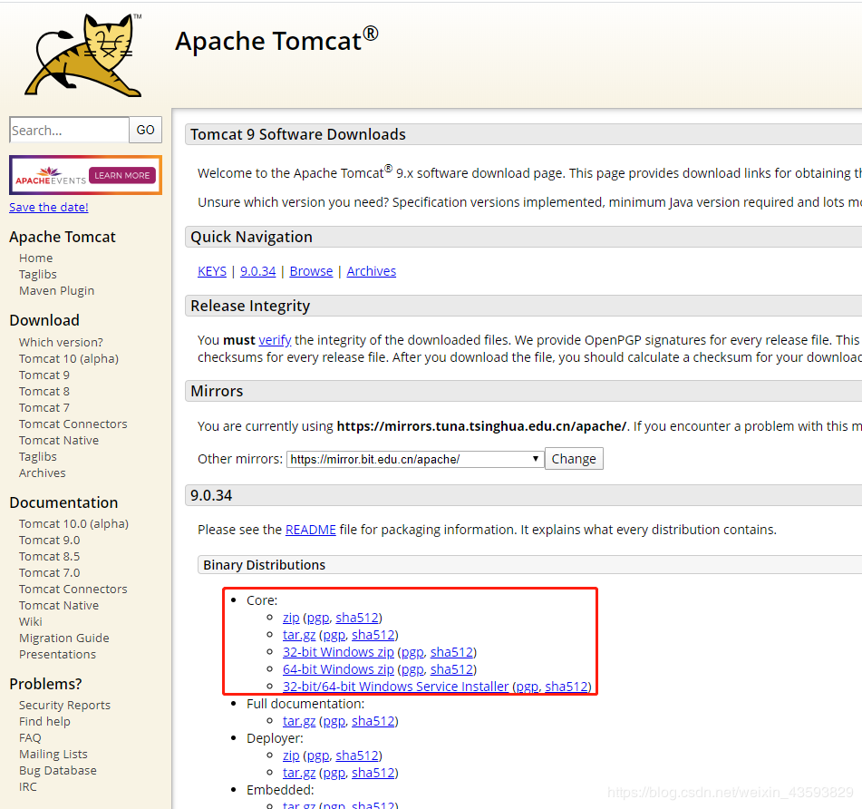The width and height of the screenshot is (862, 809).
Task: Jump to 9.0.34 quick navigation link
Action: [x=257, y=271]
